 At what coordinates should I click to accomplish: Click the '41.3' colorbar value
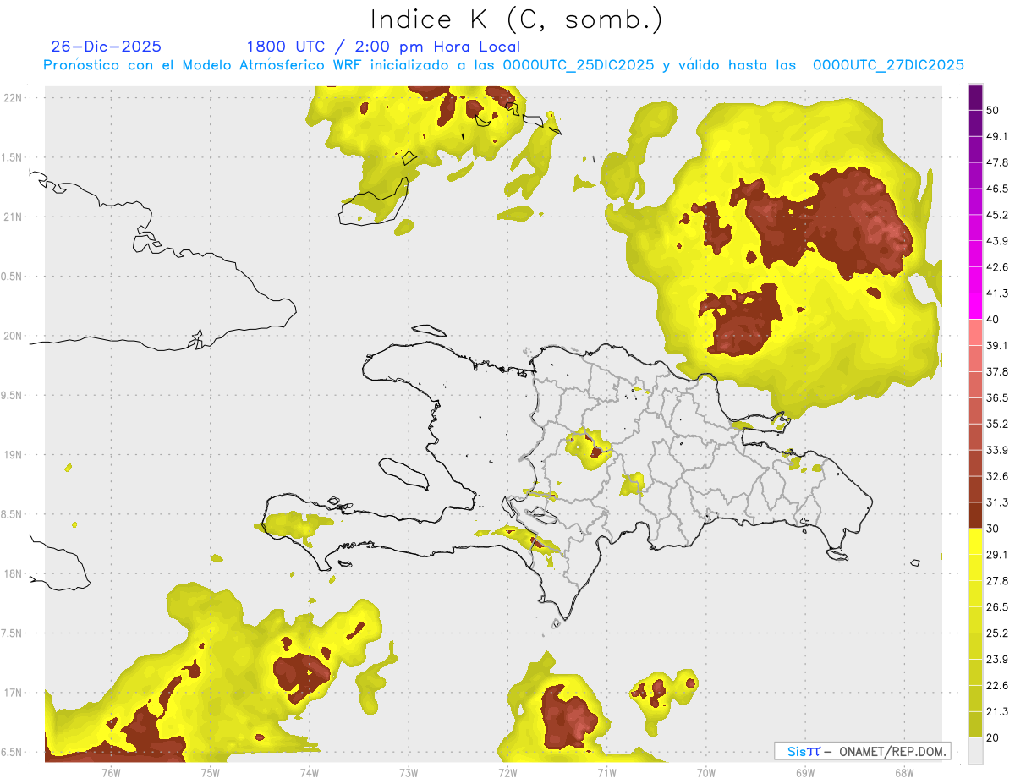(997, 293)
